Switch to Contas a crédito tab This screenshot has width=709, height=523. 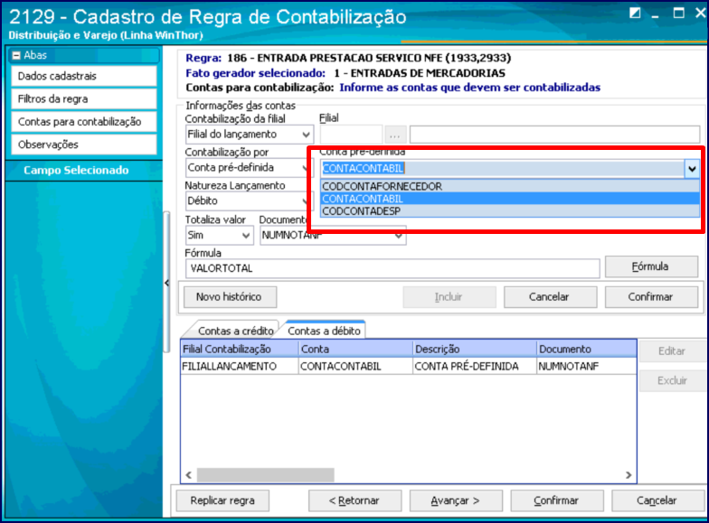233,331
